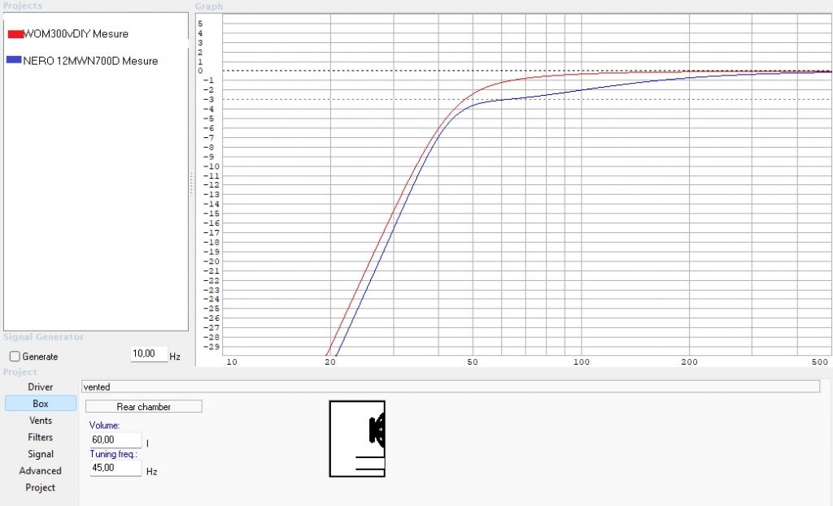Click the signal generator frequency field
833x506 pixels.
(148, 355)
